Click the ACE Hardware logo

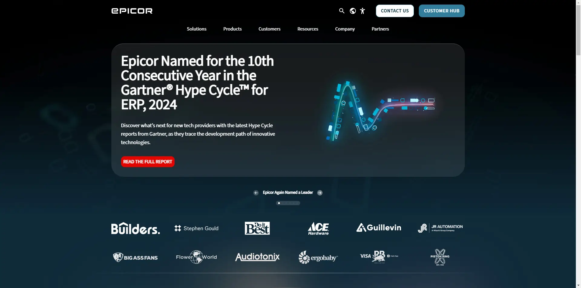(x=318, y=228)
